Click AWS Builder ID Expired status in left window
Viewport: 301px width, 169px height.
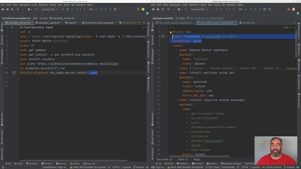88,167
